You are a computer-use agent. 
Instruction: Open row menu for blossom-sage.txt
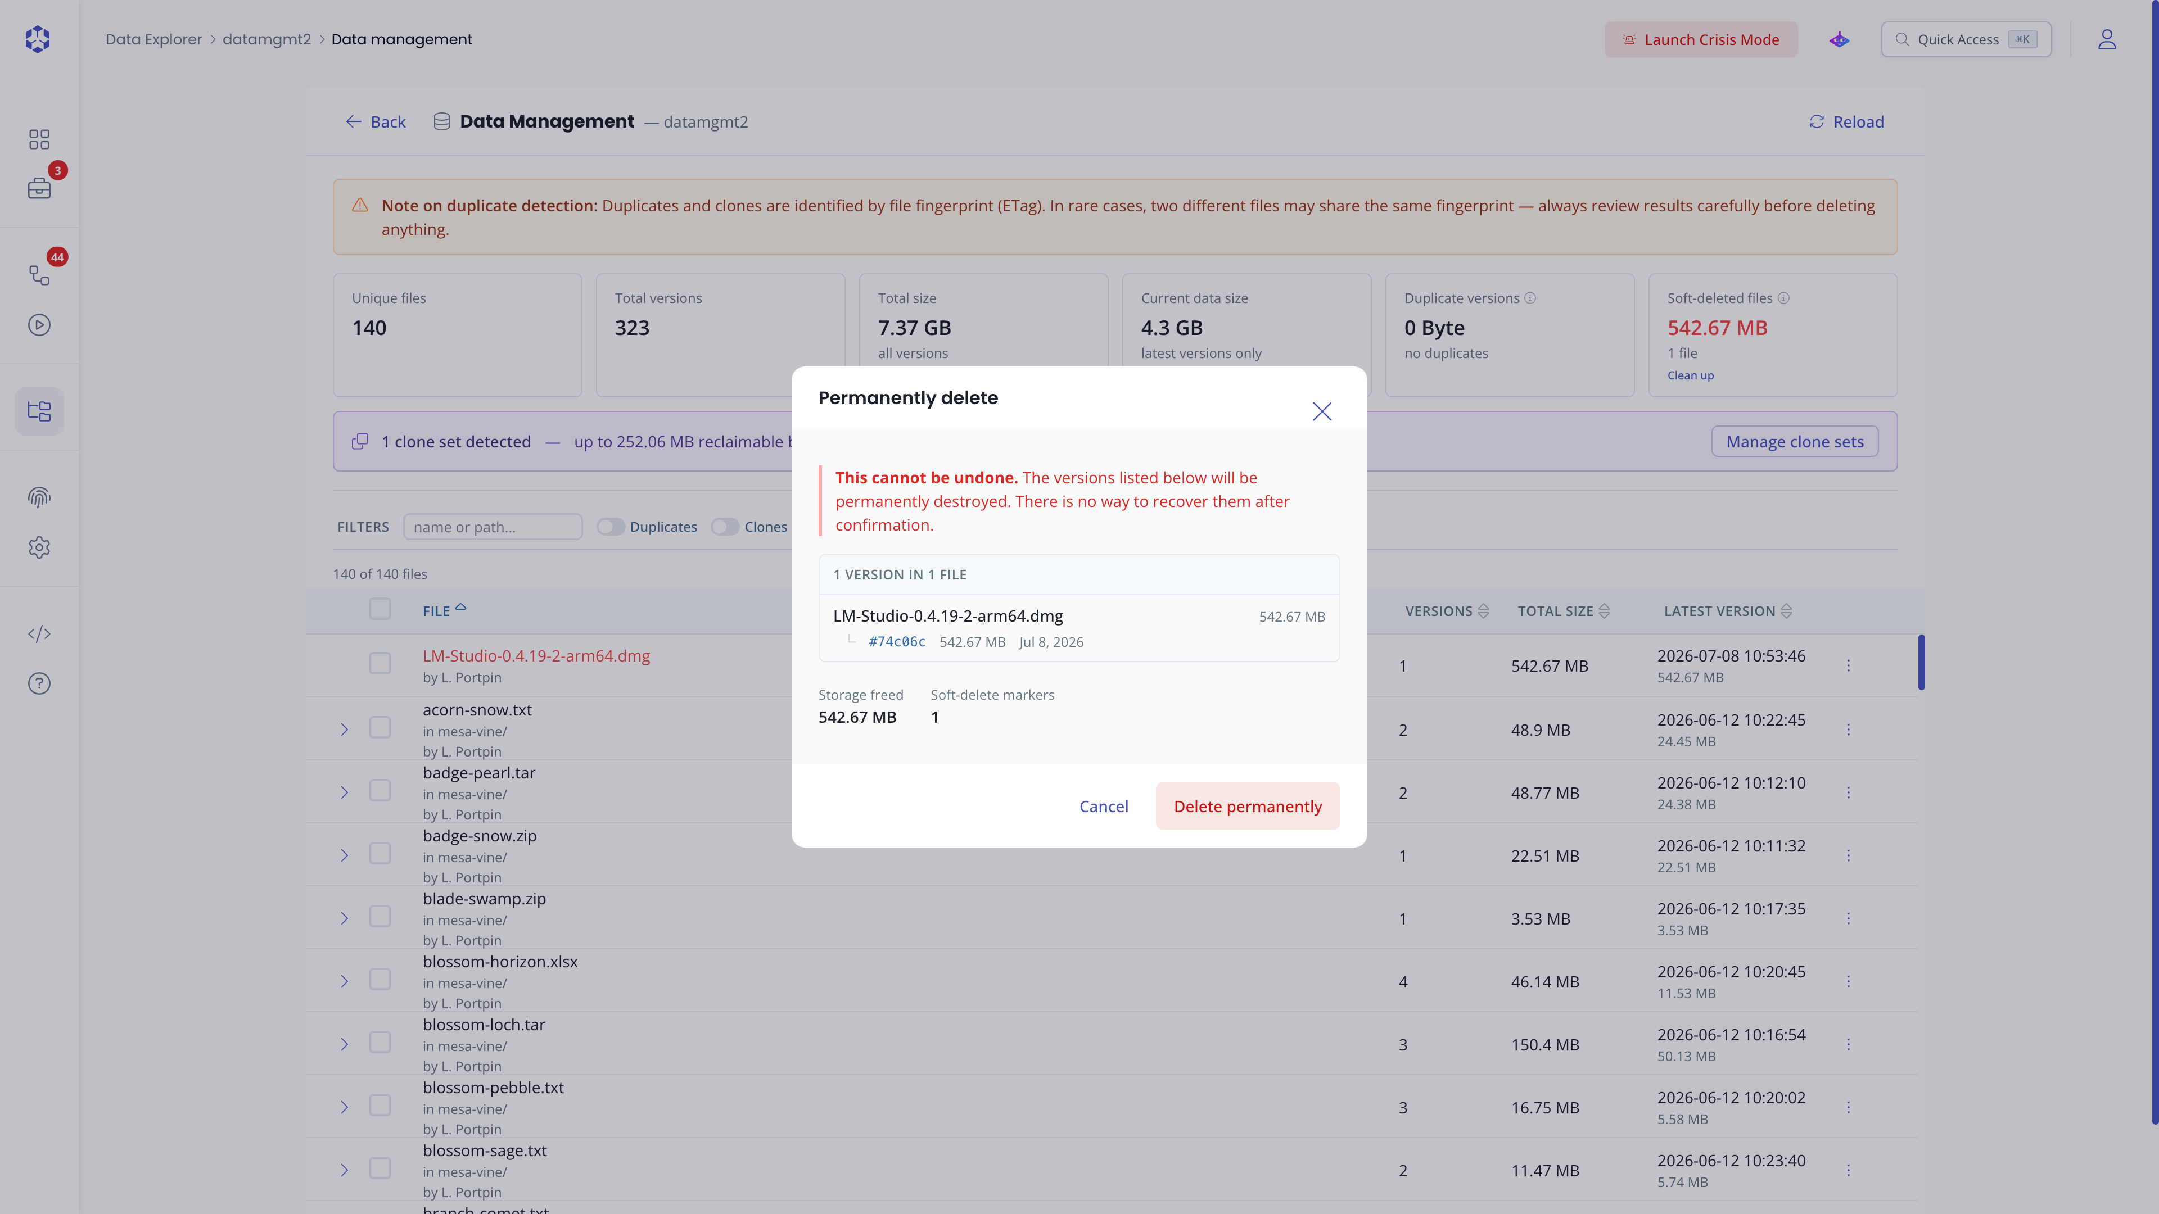(1848, 1170)
